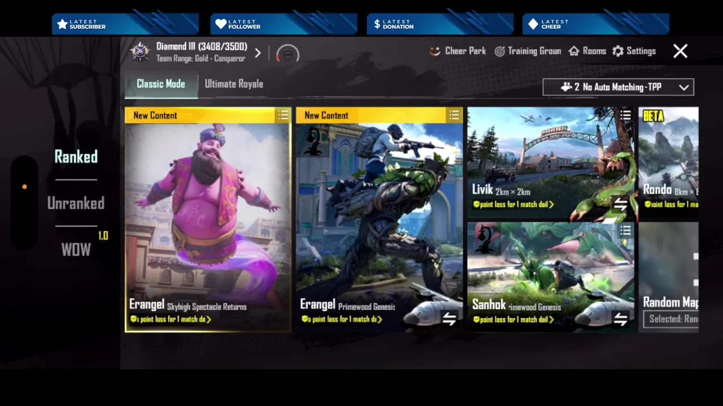723x406 pixels.
Task: Close the mode selection screen
Action: (680, 51)
